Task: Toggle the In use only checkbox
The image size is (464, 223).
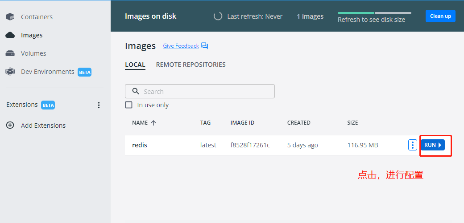Action: [x=129, y=105]
